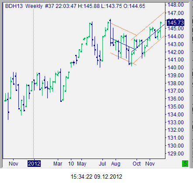Click the 139.00 price scale label
Viewport: 193px width, 184px height.
pyautogui.click(x=175, y=76)
